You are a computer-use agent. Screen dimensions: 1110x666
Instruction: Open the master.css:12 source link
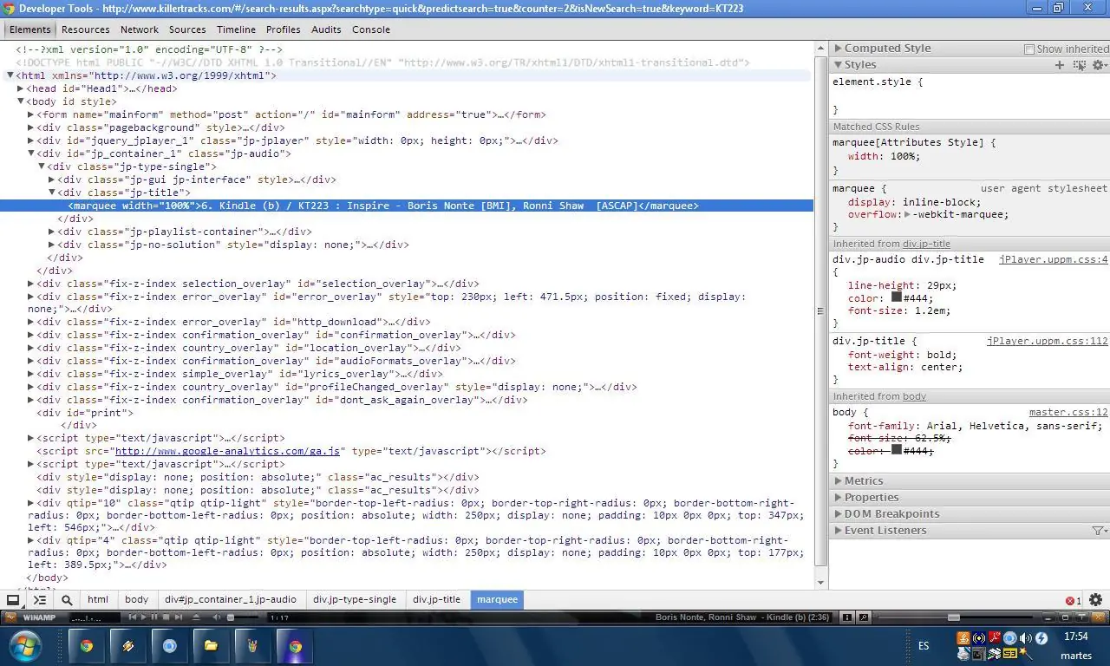[1068, 412]
